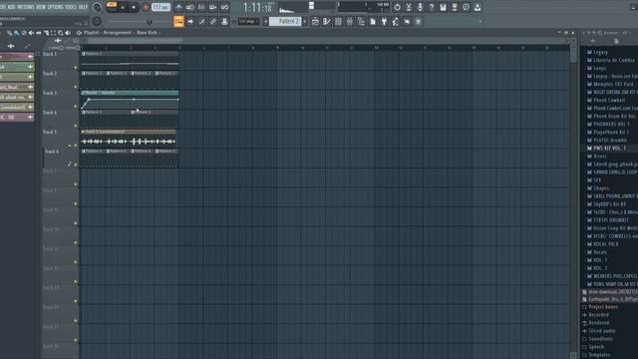Open the Channel rack icon
Viewport: 638px width, 359px height.
[x=338, y=22]
